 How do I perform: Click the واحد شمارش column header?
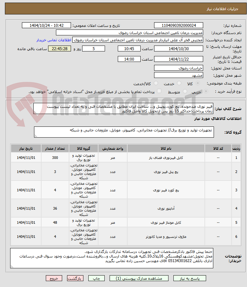click(x=113, y=148)
